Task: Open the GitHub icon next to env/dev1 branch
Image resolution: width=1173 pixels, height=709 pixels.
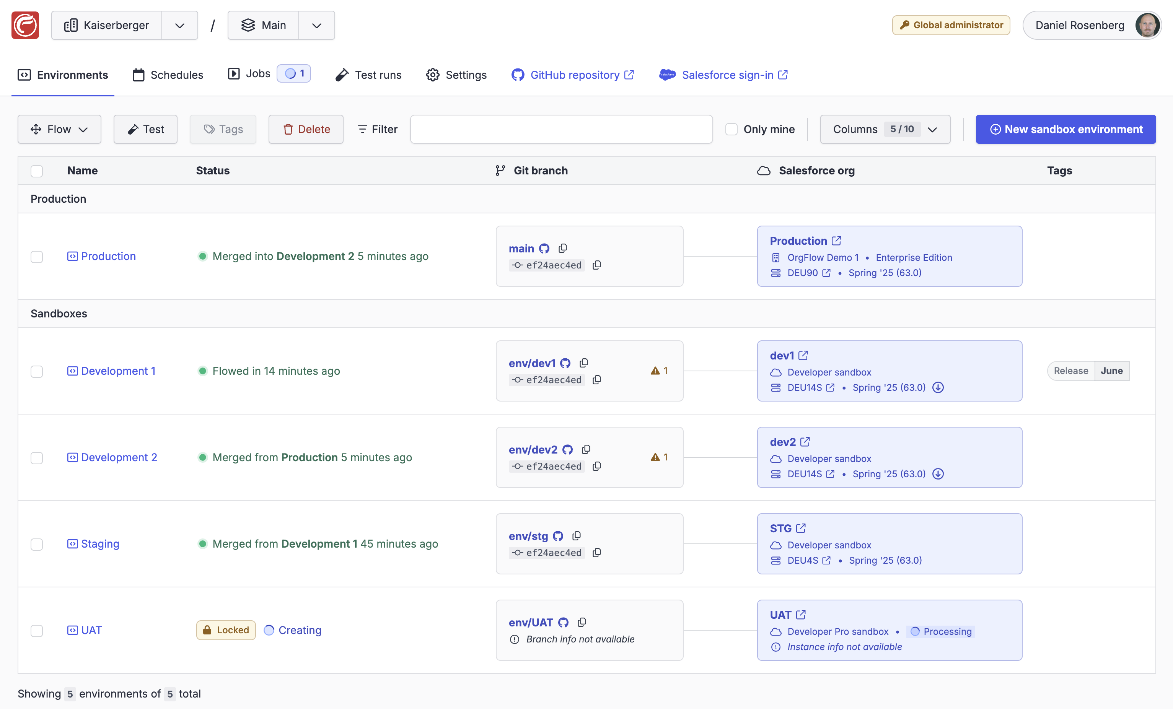Action: click(565, 363)
